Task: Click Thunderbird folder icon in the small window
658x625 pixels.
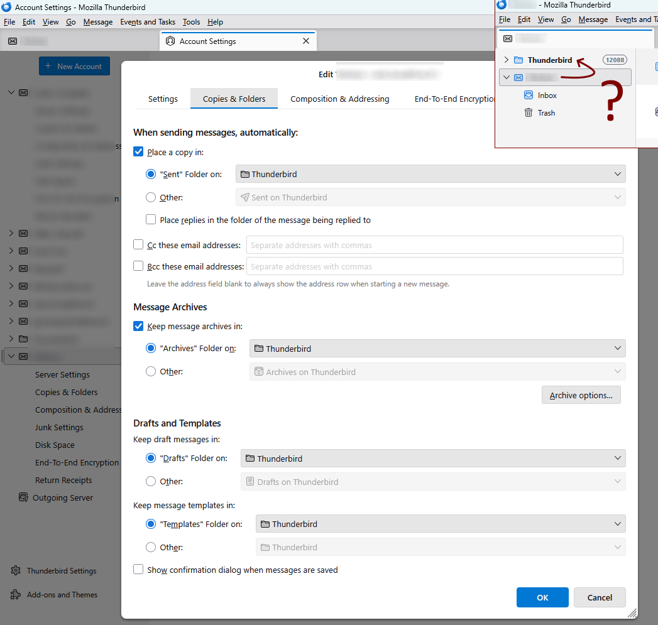Action: (x=518, y=60)
